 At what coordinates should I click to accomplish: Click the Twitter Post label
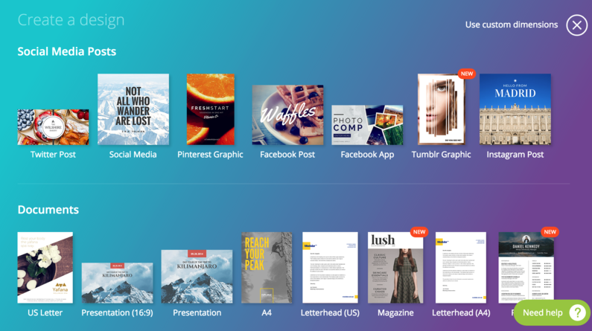[x=53, y=155]
